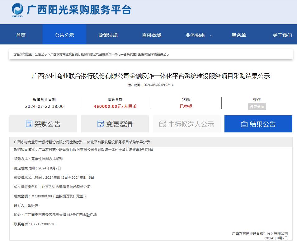The image size is (297, 244).
Task: Click the 成交结果公示时间 line
Action: tap(54, 177)
